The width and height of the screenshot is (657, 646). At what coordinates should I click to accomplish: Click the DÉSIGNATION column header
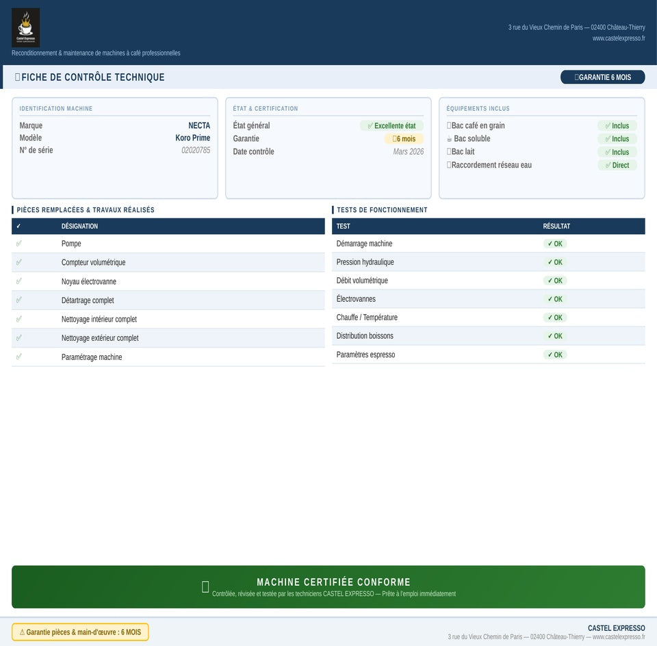coord(79,227)
